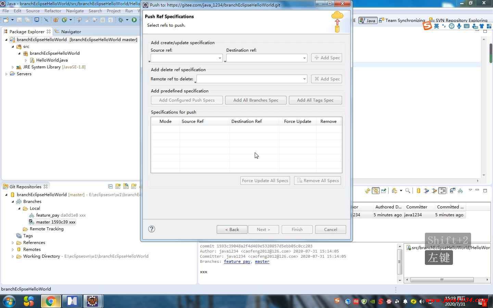493x308 pixels.
Task: Click help question mark in Push dialog
Action: click(x=152, y=229)
